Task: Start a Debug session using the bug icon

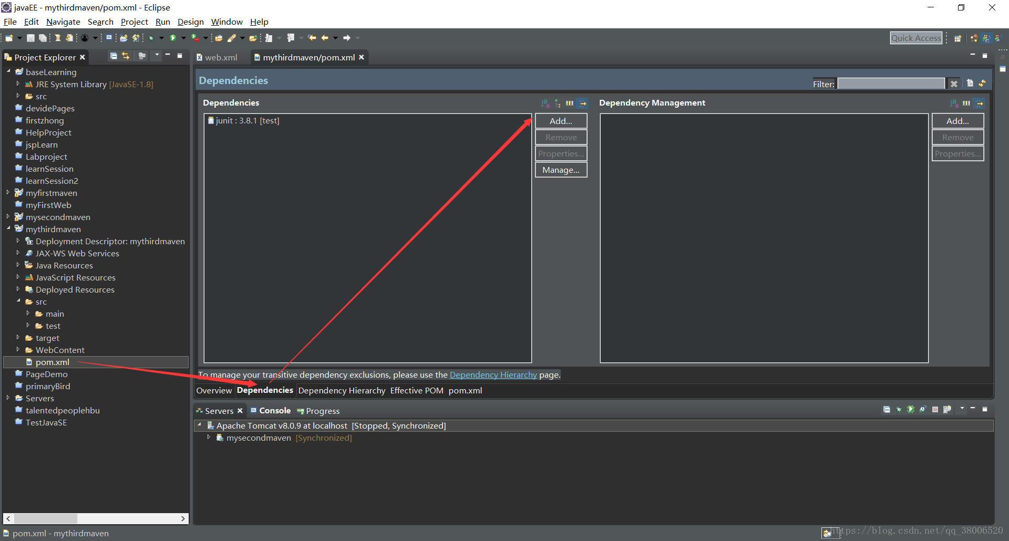Action: 152,37
